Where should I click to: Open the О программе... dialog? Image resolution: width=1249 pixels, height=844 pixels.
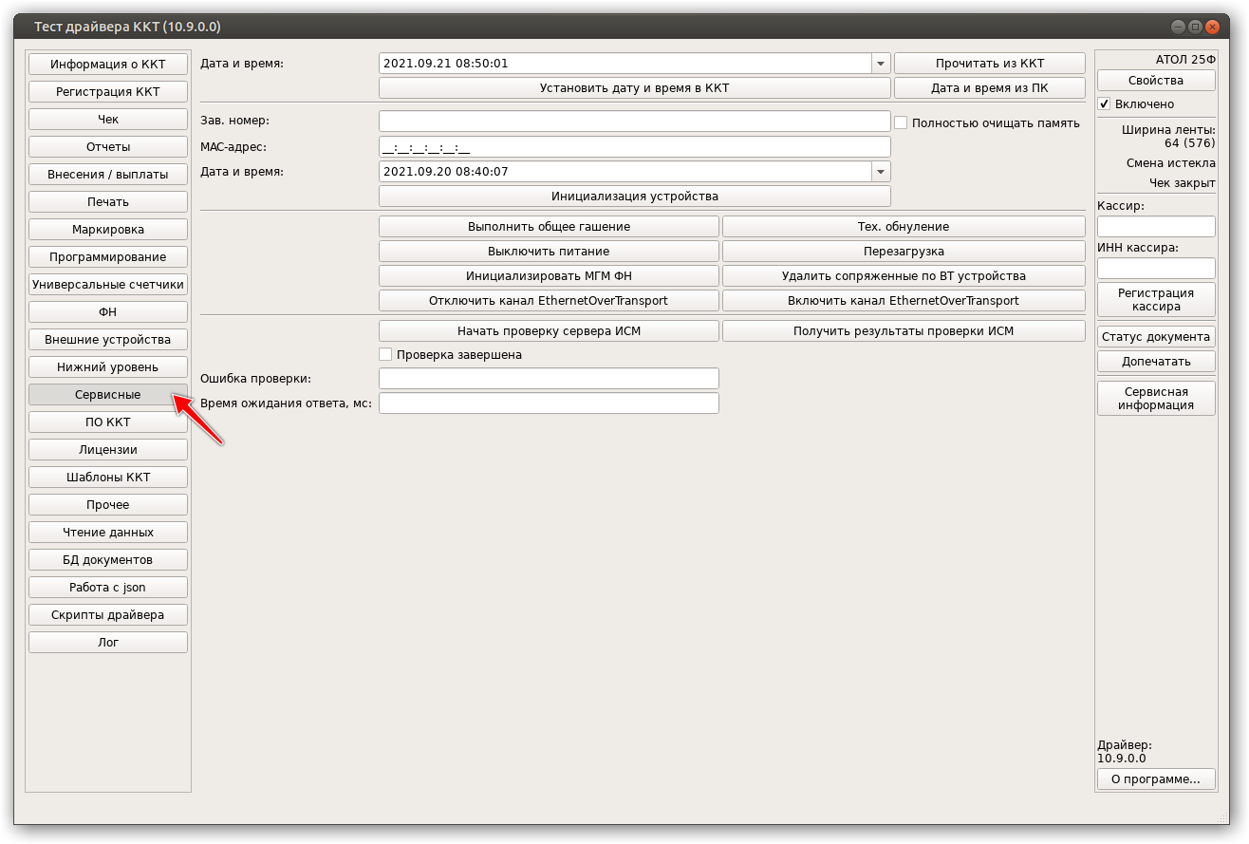tap(1156, 779)
